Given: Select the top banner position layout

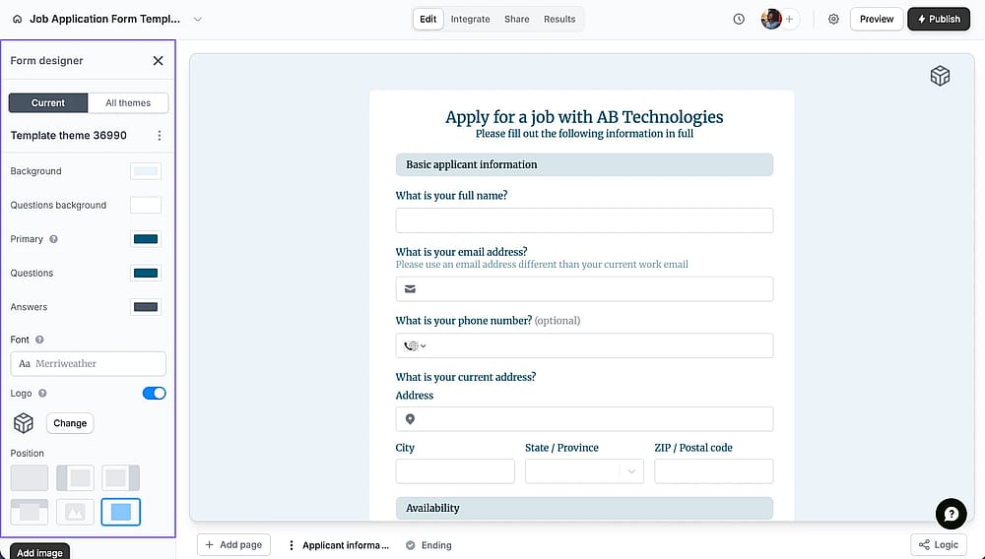Looking at the screenshot, I should click(29, 512).
